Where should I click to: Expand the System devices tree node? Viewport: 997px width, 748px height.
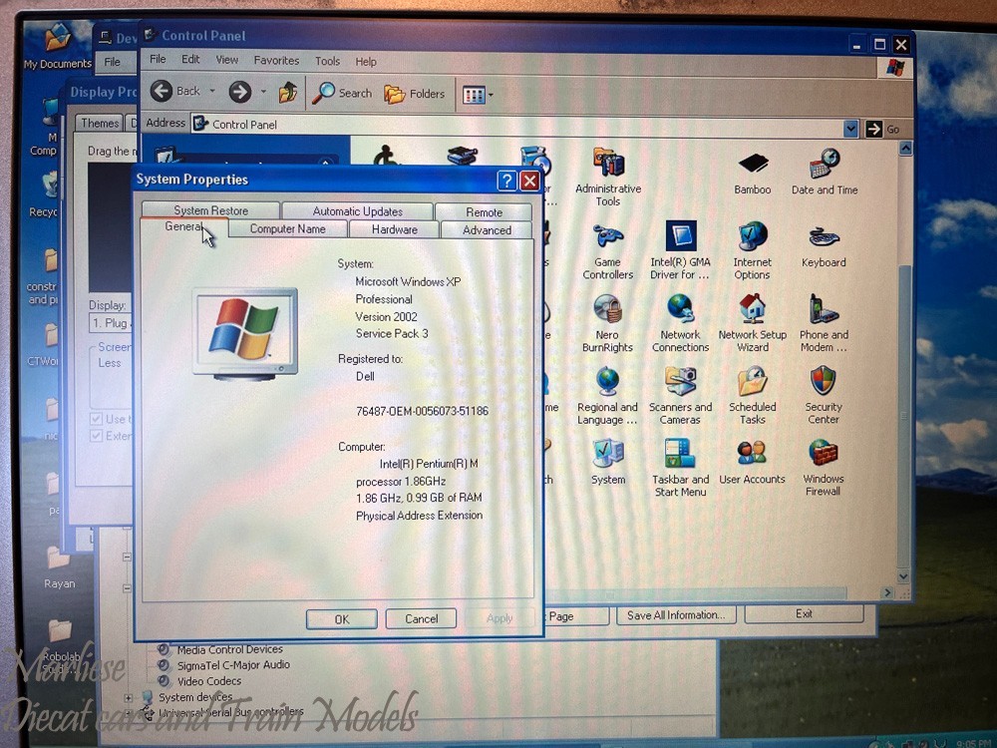129,698
